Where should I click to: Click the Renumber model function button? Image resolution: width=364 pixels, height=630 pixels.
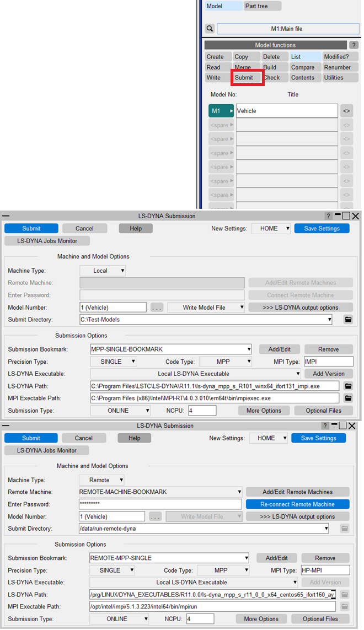337,67
